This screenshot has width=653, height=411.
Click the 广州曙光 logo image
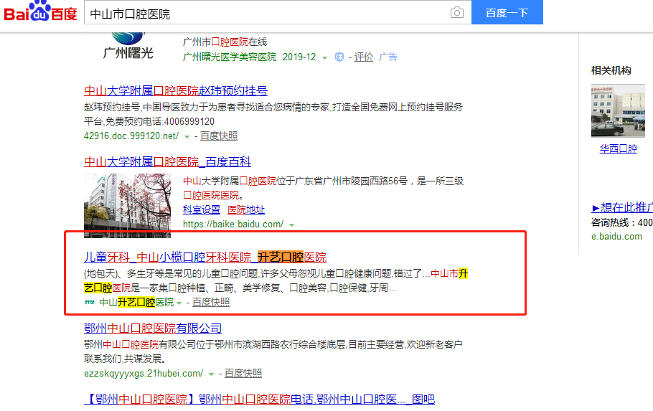[128, 46]
